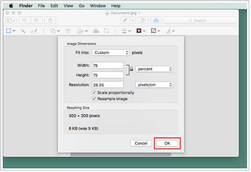
Task: Open the Help menu
Action: [x=116, y=6]
